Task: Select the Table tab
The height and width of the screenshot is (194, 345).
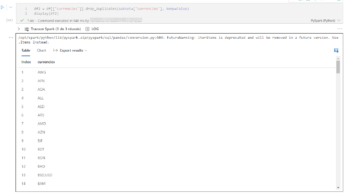Action: click(26, 50)
